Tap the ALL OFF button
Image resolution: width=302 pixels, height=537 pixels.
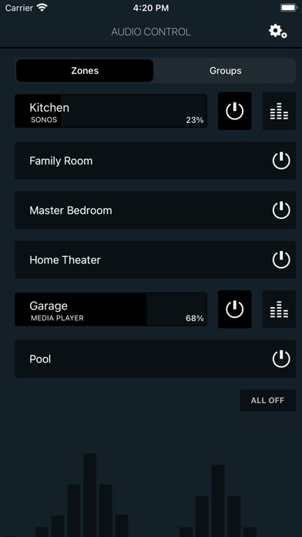267,400
